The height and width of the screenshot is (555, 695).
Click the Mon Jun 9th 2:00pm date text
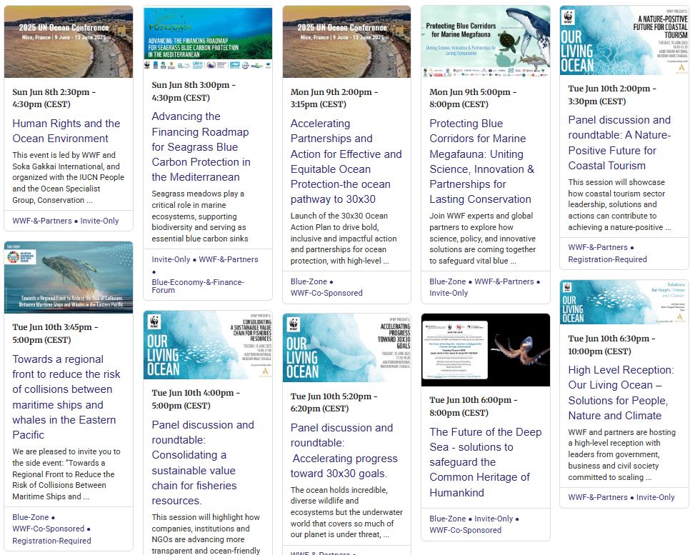[x=334, y=98]
